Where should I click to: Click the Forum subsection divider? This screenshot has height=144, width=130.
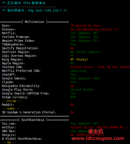click(x=12, y=101)
